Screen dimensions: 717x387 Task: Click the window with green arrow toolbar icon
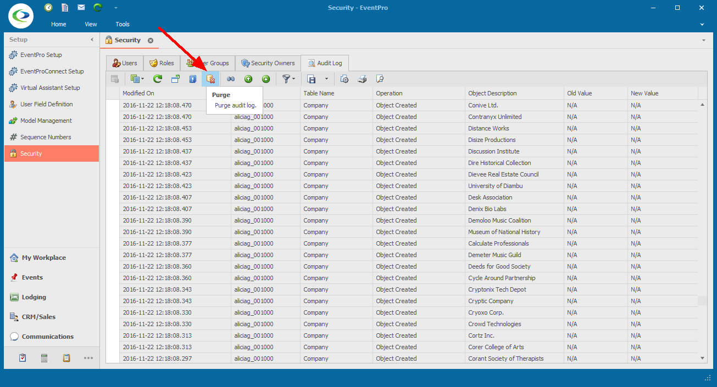coord(175,79)
